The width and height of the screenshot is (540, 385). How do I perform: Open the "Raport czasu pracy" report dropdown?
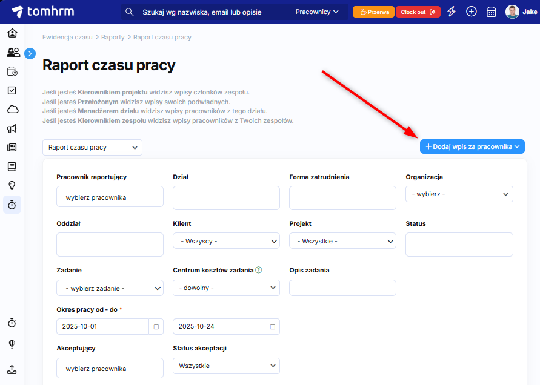tap(92, 147)
